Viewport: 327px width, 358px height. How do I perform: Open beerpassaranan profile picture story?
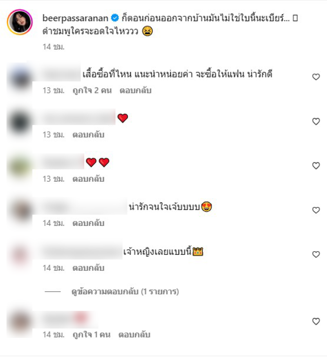point(20,22)
